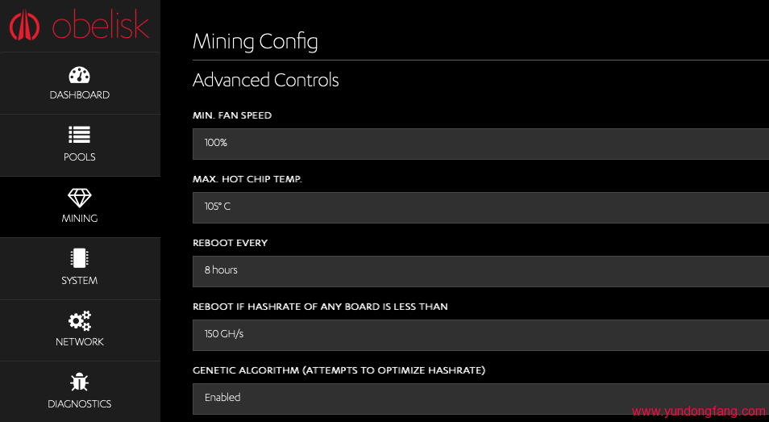Open the Dashboard gauge icon
Viewport: 769px width, 422px height.
(80, 76)
